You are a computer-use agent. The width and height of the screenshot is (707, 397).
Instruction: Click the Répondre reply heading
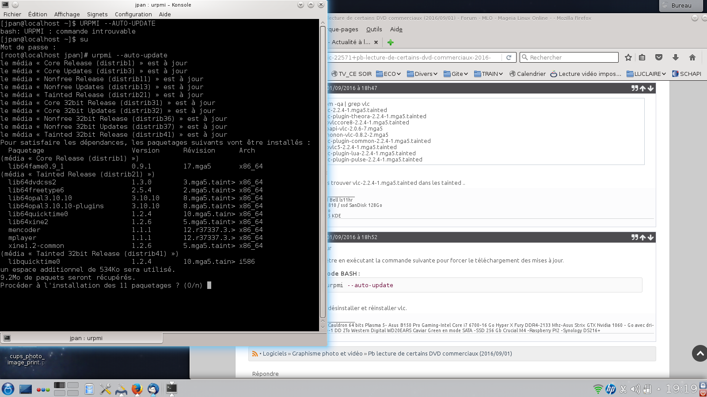(x=266, y=374)
